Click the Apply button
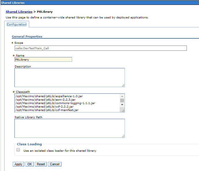The width and height of the screenshot is (199, 171). pyautogui.click(x=18, y=164)
